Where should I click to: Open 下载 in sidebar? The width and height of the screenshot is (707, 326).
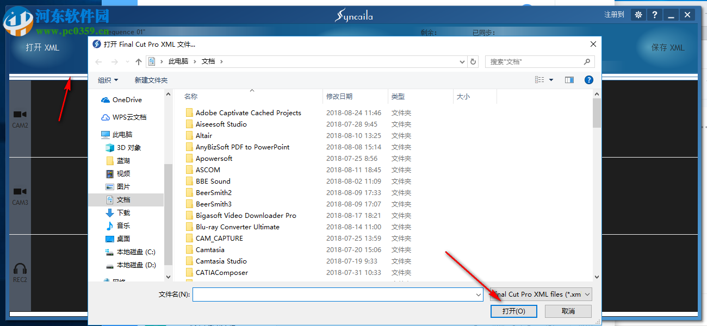[x=117, y=213]
